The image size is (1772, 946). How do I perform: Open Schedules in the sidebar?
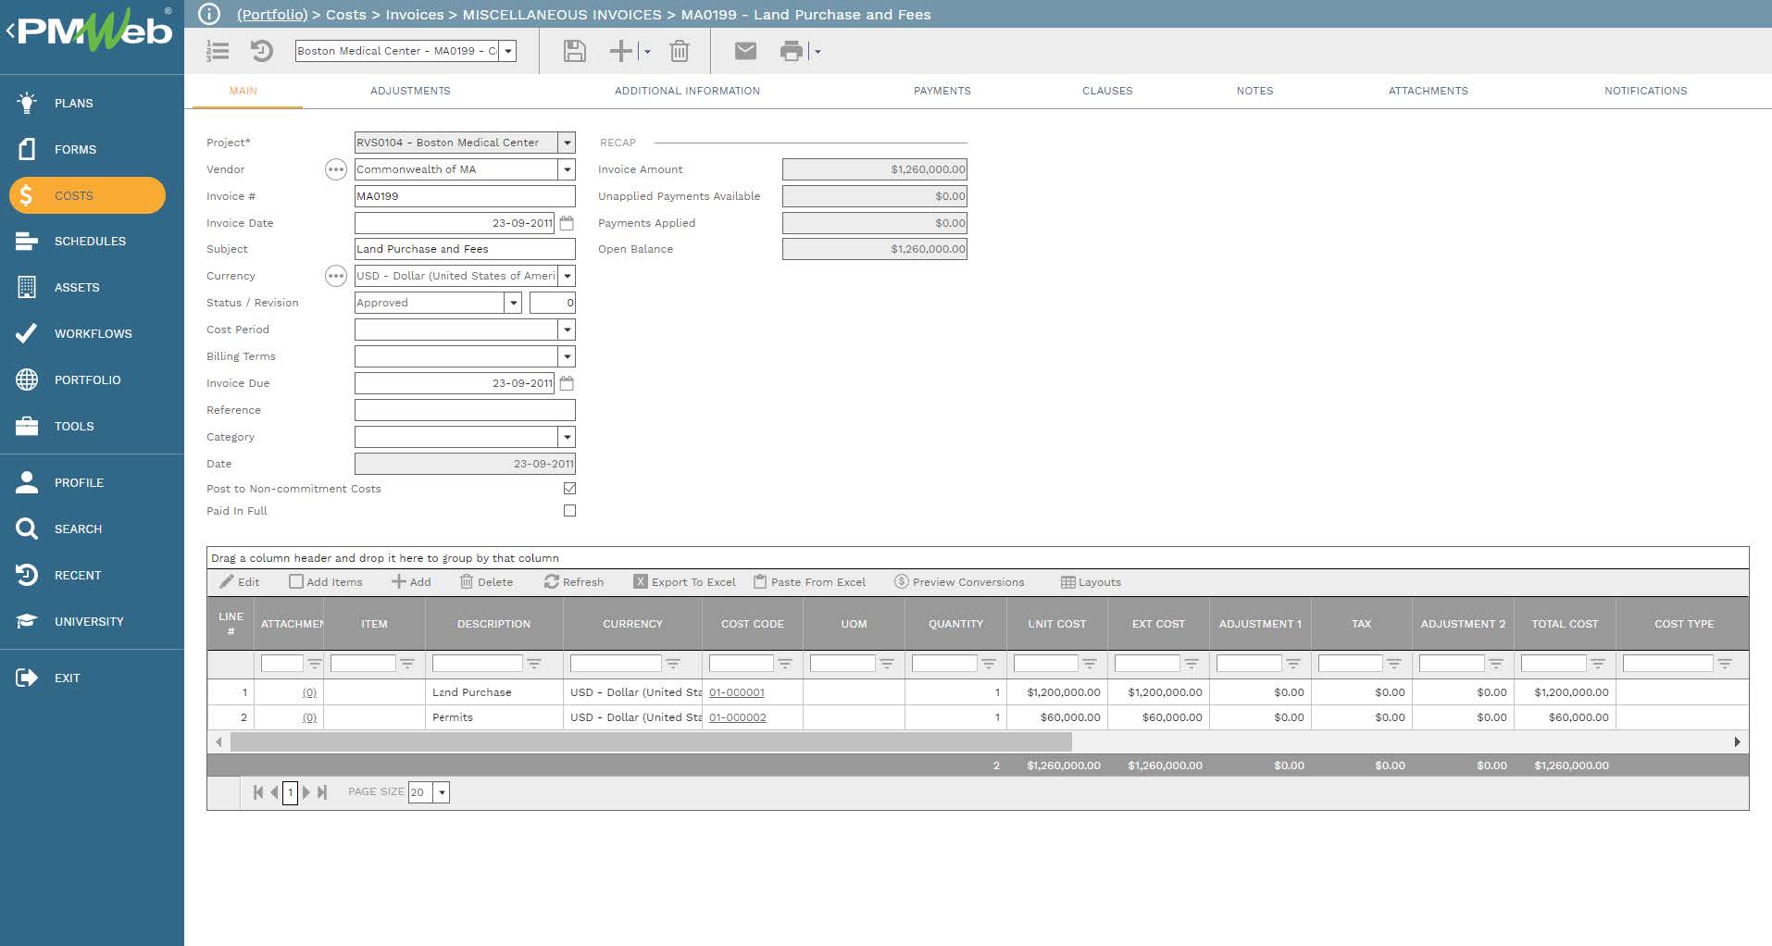pos(92,241)
